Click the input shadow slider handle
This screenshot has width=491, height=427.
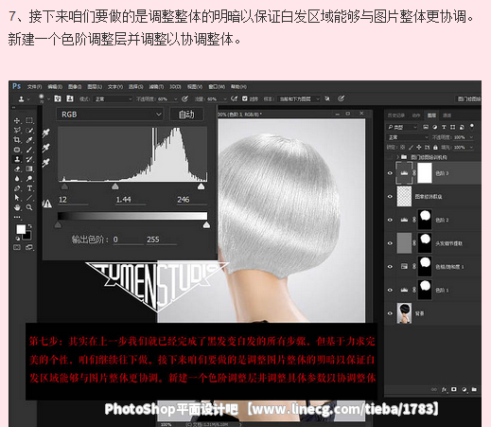[x=64, y=187]
